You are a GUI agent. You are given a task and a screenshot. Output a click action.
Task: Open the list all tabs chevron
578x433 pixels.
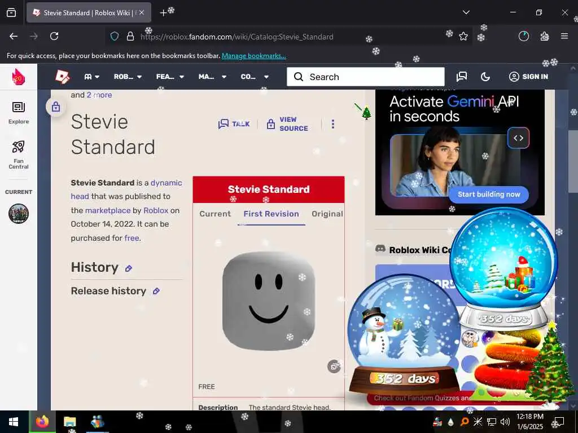466,12
